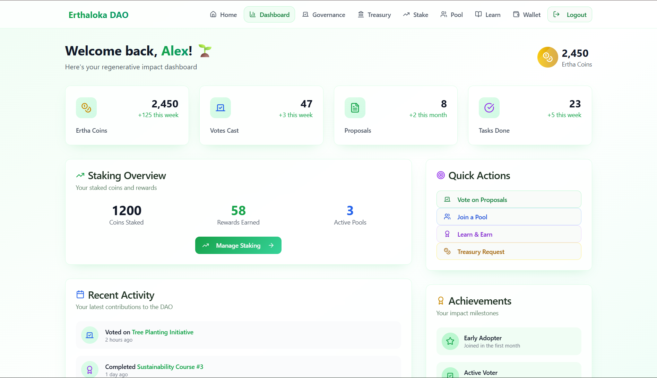
Task: Click the calendar icon beside Recent Activity
Action: pos(80,295)
